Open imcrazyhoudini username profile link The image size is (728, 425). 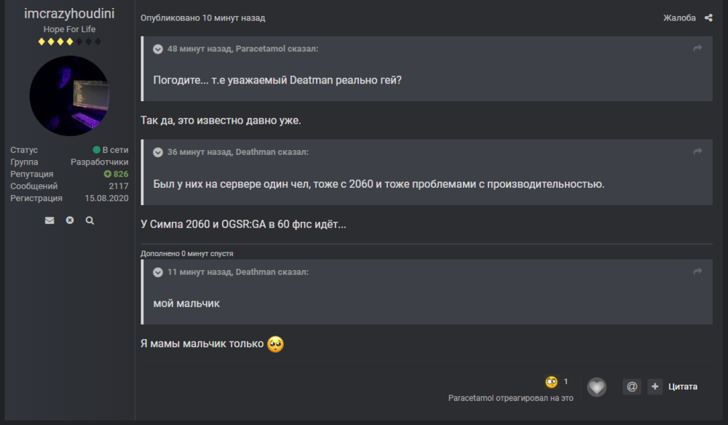coord(69,13)
